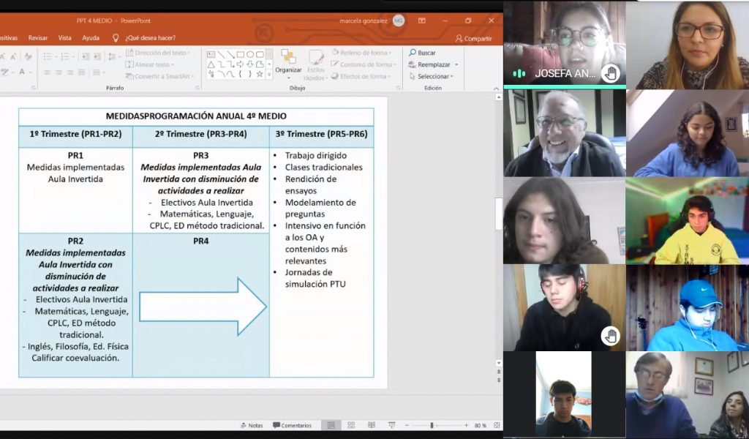
Task: Select the straight Line shape
Action: tap(221, 54)
